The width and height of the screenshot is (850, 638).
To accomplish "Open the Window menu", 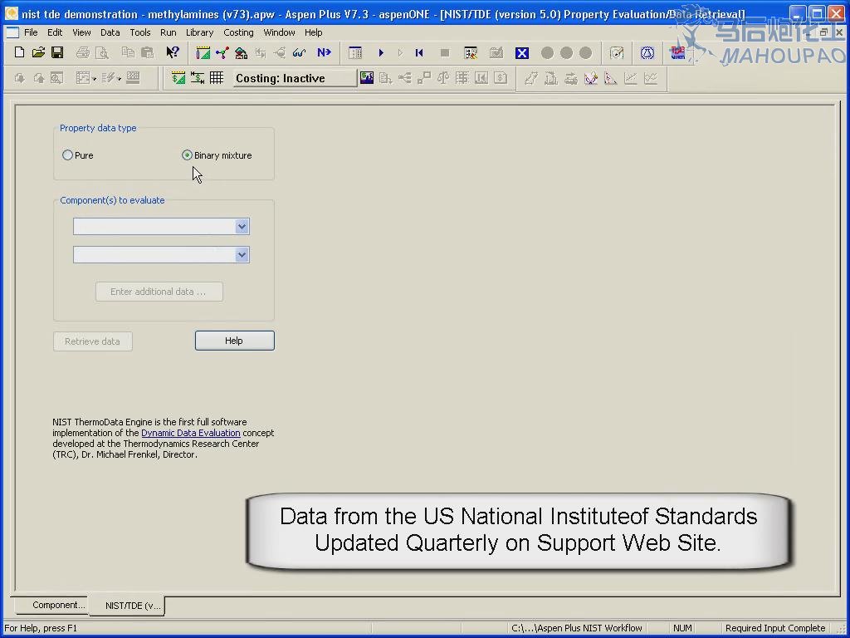I will [279, 32].
